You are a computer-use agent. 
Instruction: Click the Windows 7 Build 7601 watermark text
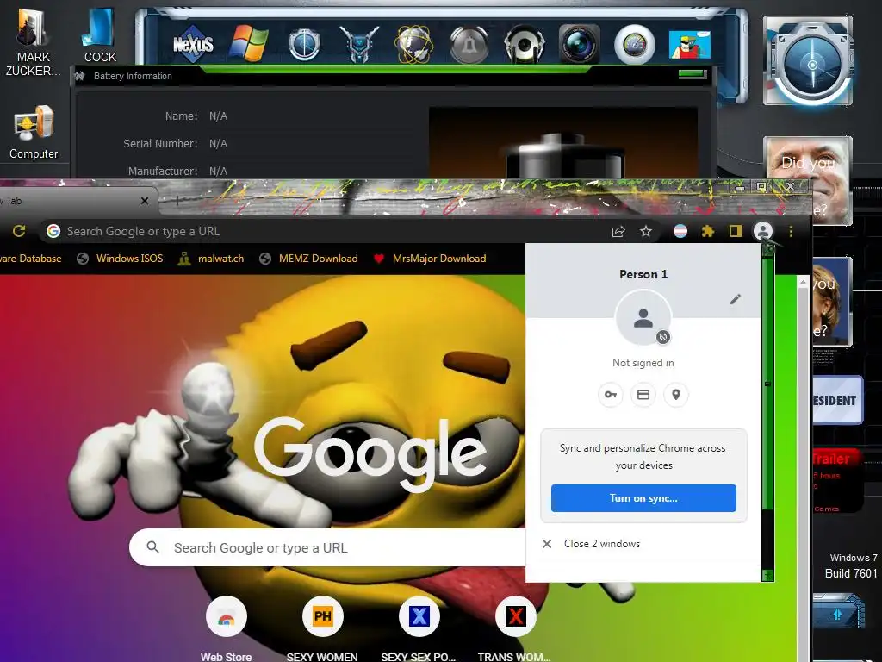[x=853, y=565]
